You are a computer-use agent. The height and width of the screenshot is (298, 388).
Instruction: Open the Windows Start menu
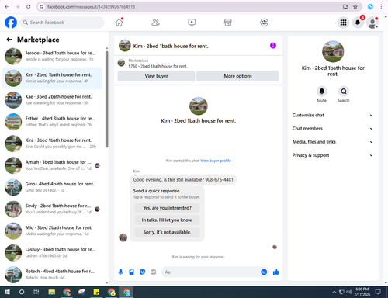point(7,292)
